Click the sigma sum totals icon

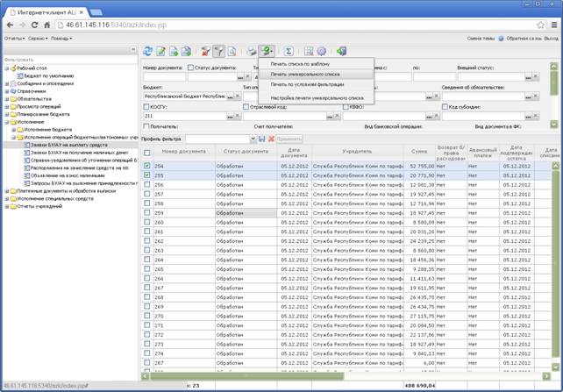[288, 53]
